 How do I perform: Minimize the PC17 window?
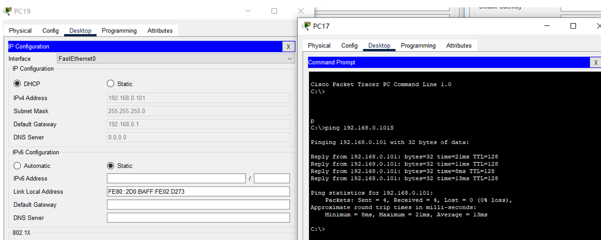tap(547, 26)
